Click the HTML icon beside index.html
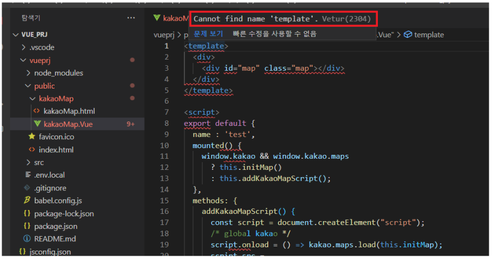The height and width of the screenshot is (259, 492). [32, 150]
